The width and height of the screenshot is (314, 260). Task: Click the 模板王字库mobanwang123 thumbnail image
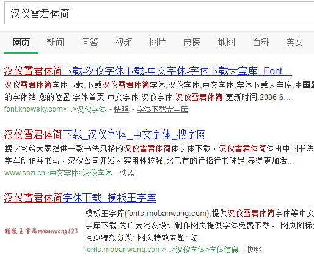tap(41, 231)
